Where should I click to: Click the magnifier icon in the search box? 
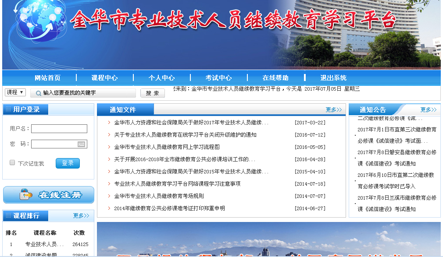coord(38,93)
